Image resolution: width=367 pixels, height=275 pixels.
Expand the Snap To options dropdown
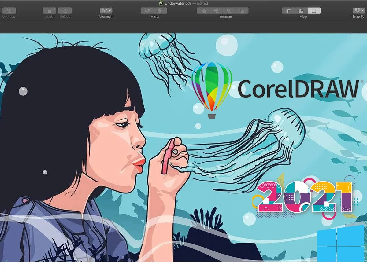click(363, 10)
